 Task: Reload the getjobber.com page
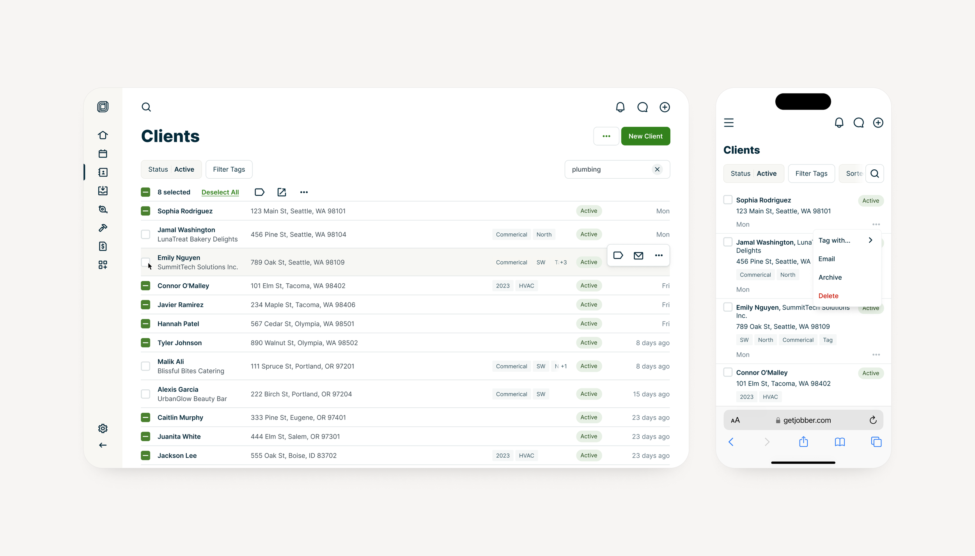click(873, 420)
